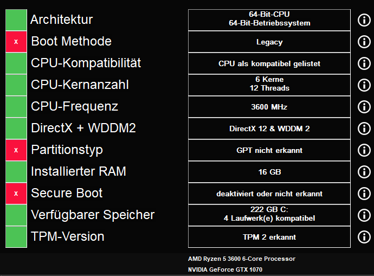The image size is (374, 276).
Task: Click red X status for Secure Boot
Action: click(16, 194)
